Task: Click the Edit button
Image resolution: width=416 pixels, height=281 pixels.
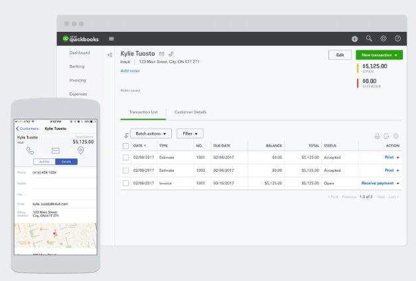Action: [x=340, y=55]
